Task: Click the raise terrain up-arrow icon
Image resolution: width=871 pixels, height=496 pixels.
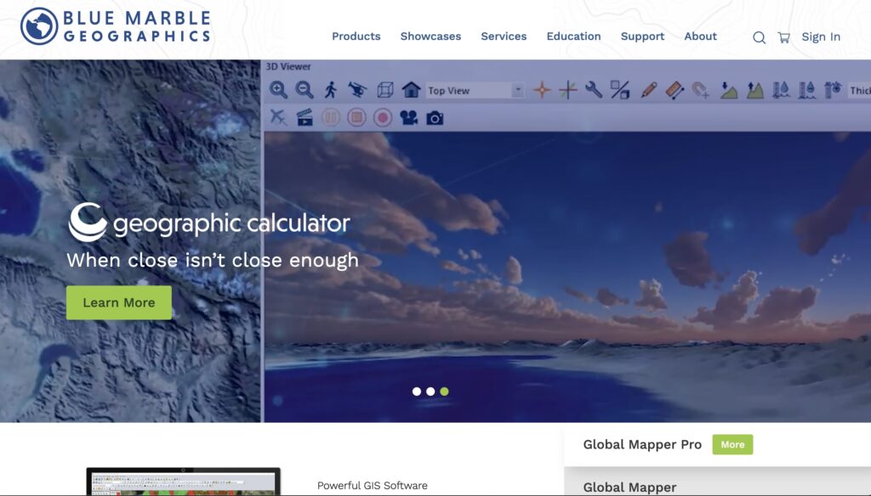Action: click(754, 90)
